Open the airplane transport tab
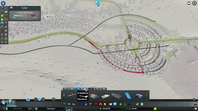 pyautogui.click(x=91, y=89)
